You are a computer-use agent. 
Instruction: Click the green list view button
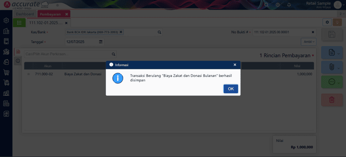coord(19,22)
